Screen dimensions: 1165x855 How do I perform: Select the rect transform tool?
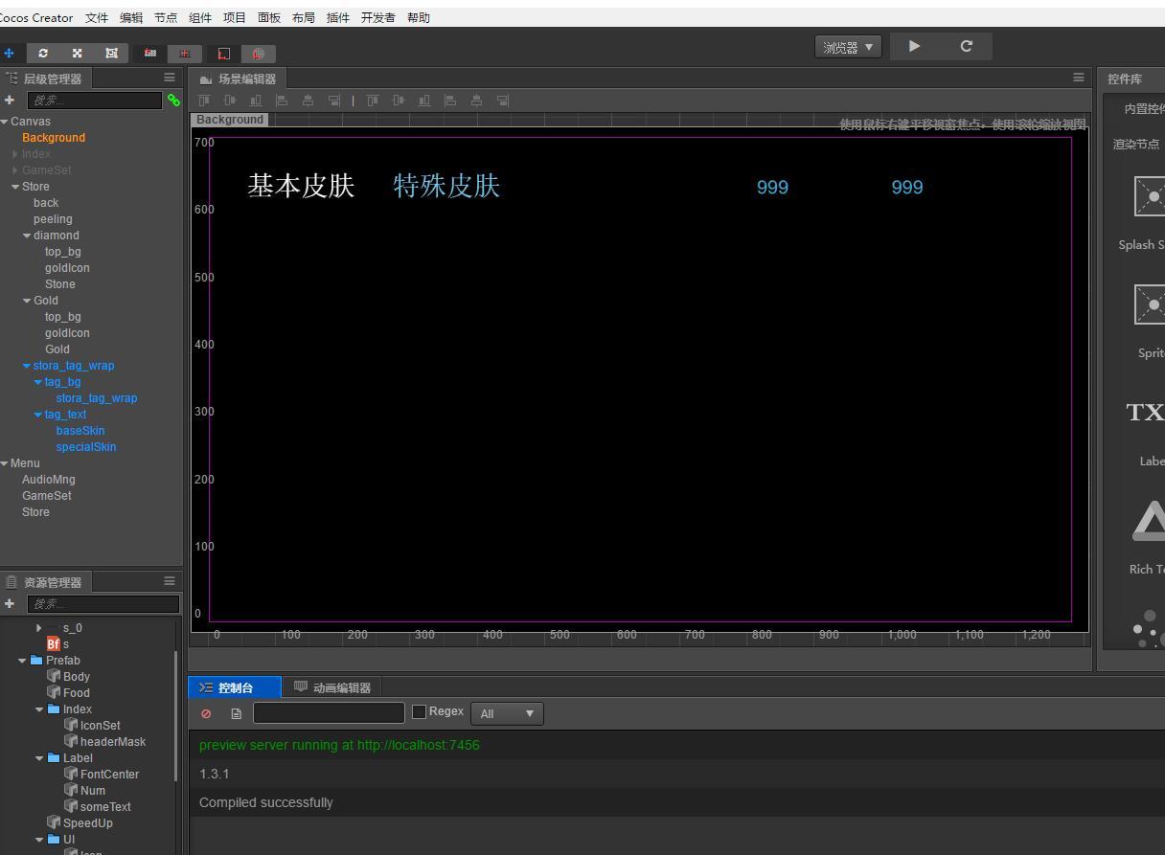coord(111,54)
